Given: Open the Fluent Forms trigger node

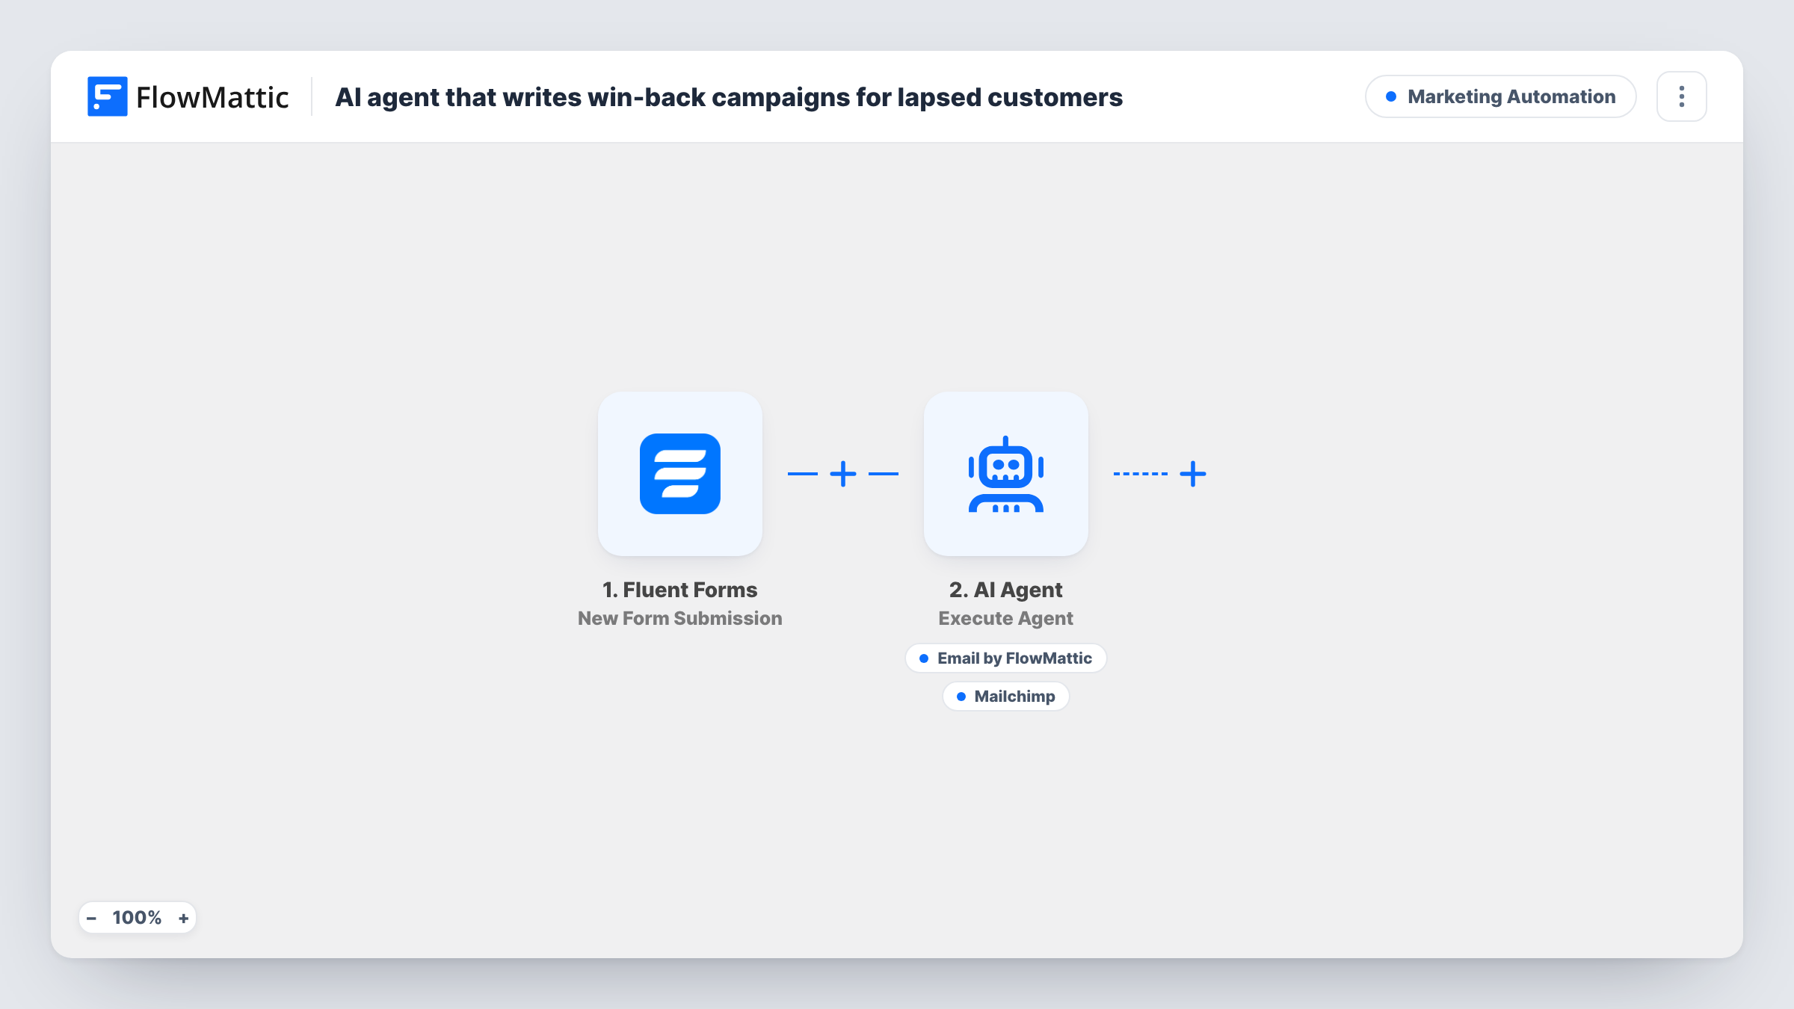Looking at the screenshot, I should click(679, 473).
